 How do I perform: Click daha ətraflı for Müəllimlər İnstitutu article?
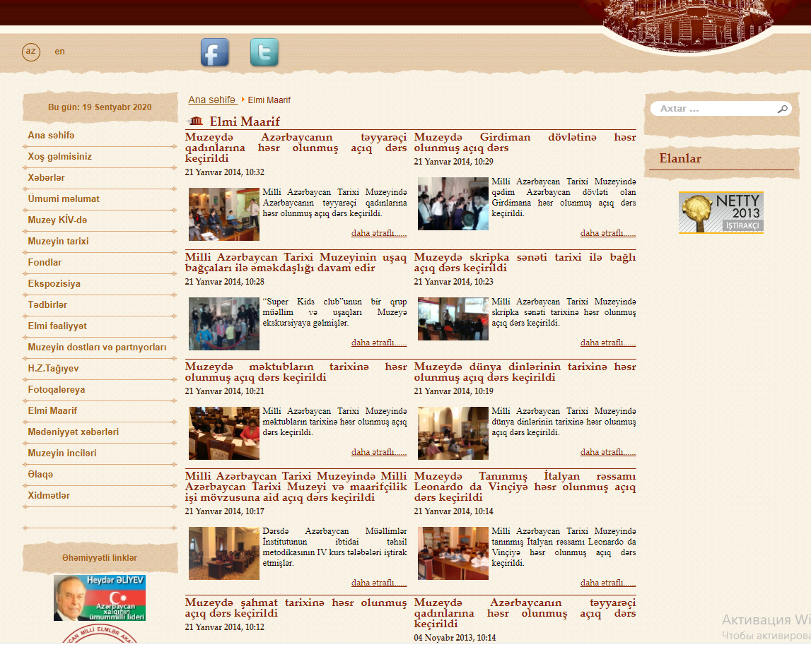coord(379,583)
